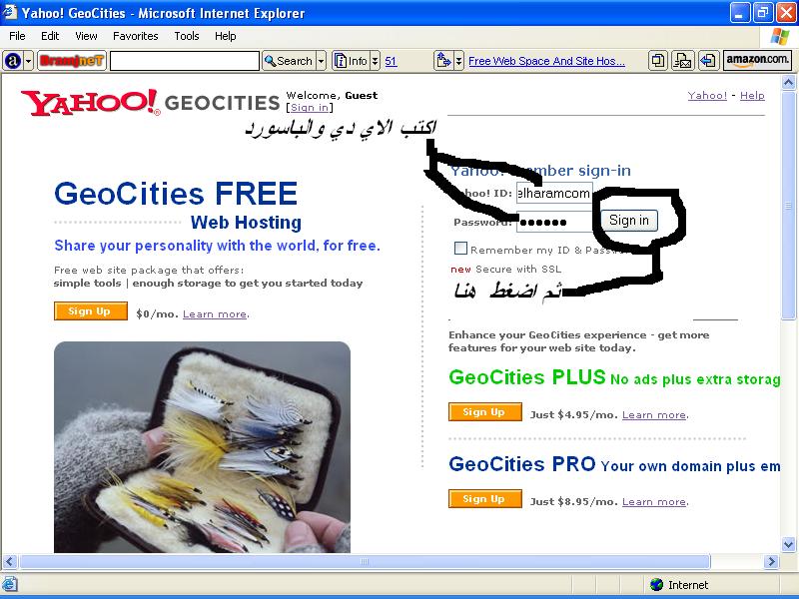Click the orange GeoCities FREE Sign Up button

[91, 311]
